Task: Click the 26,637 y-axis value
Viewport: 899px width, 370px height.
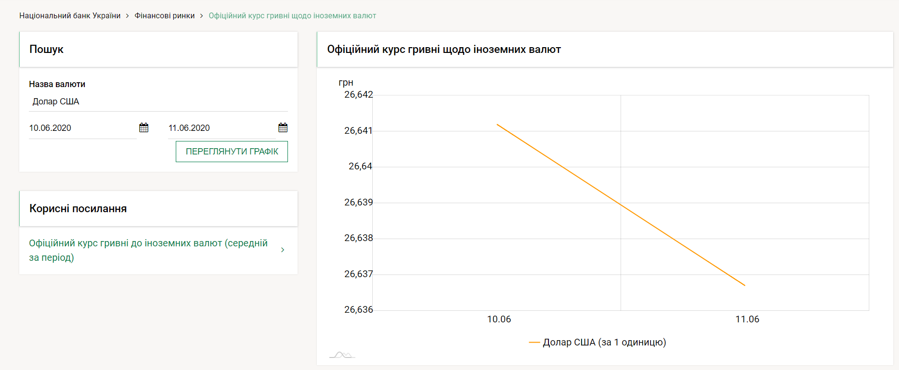Action: point(359,274)
